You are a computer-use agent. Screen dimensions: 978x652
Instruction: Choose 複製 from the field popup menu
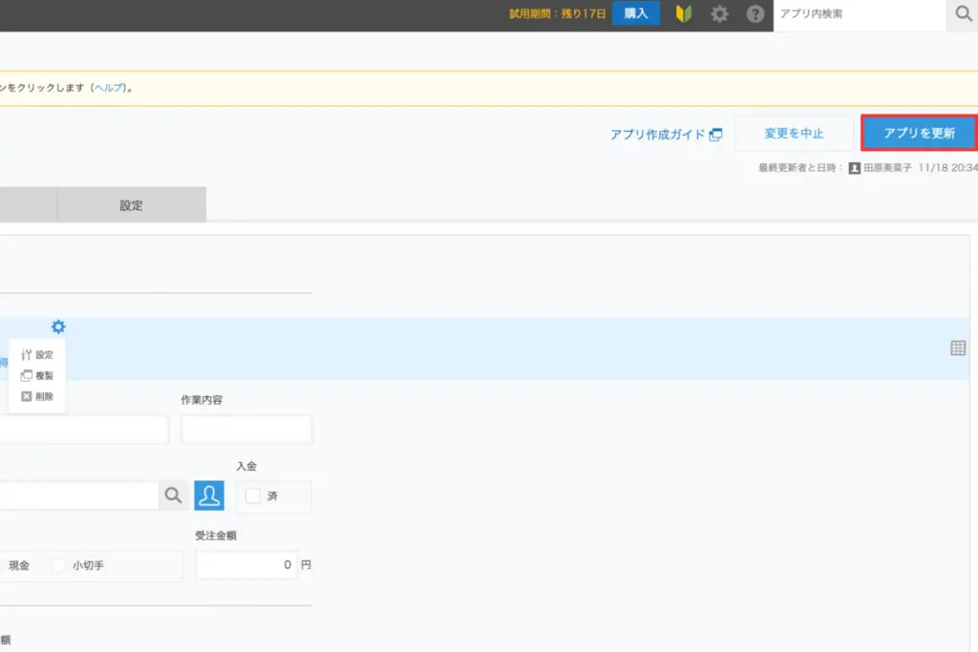37,375
